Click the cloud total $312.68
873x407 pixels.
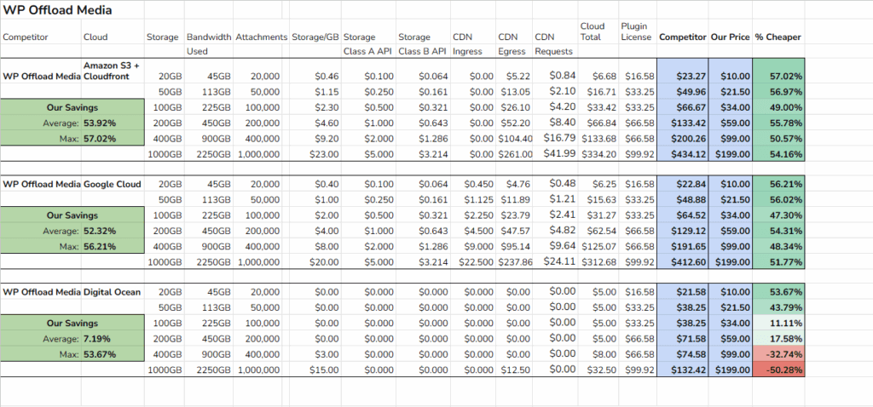[598, 262]
